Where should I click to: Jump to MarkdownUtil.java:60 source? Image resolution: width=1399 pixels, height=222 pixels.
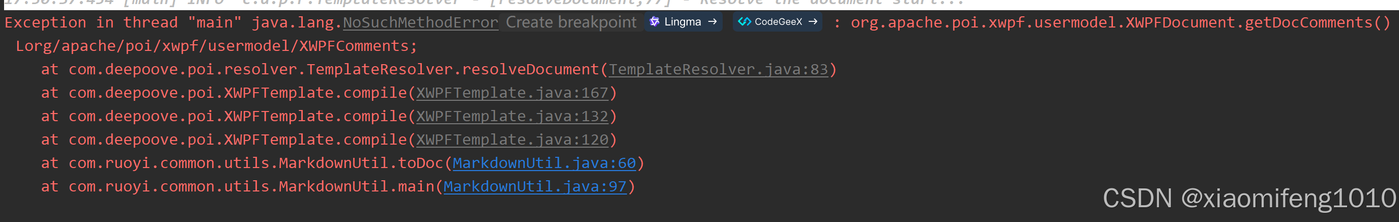(x=544, y=163)
